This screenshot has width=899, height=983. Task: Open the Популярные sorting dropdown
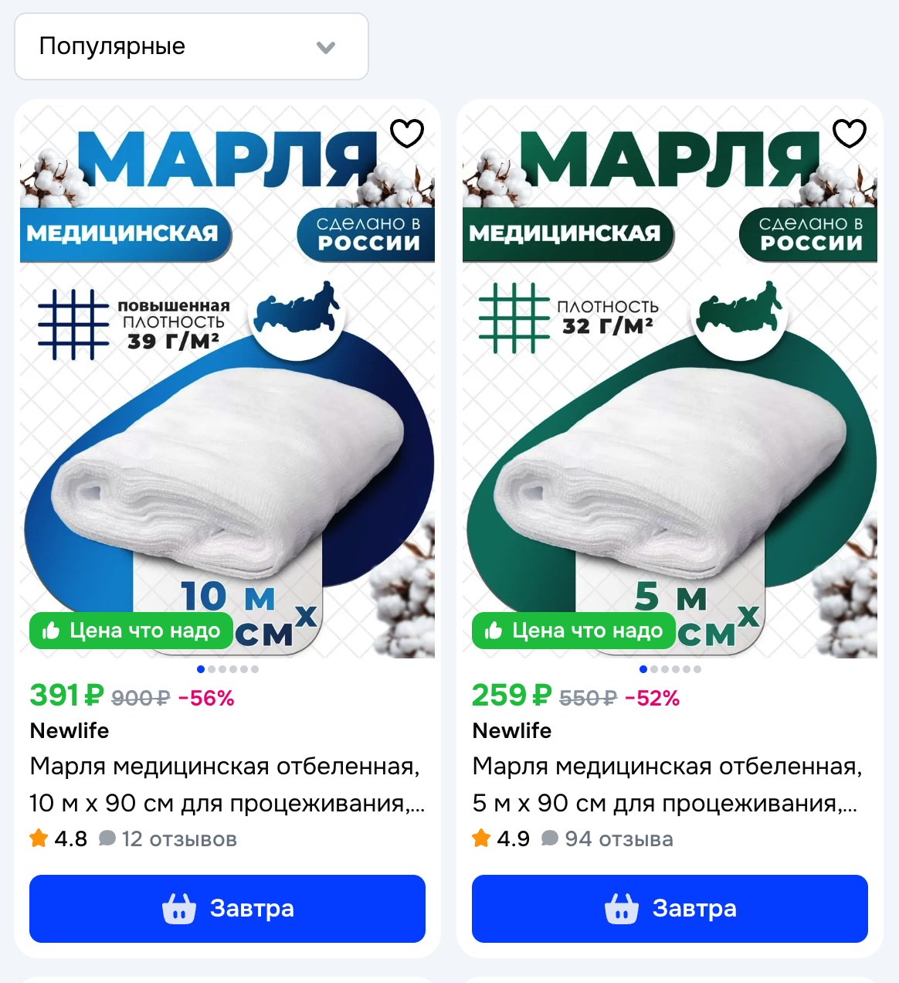192,46
